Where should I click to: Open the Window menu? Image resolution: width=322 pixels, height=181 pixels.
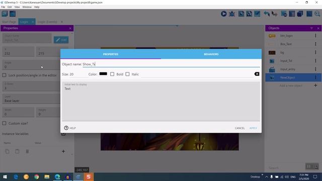(x=27, y=7)
